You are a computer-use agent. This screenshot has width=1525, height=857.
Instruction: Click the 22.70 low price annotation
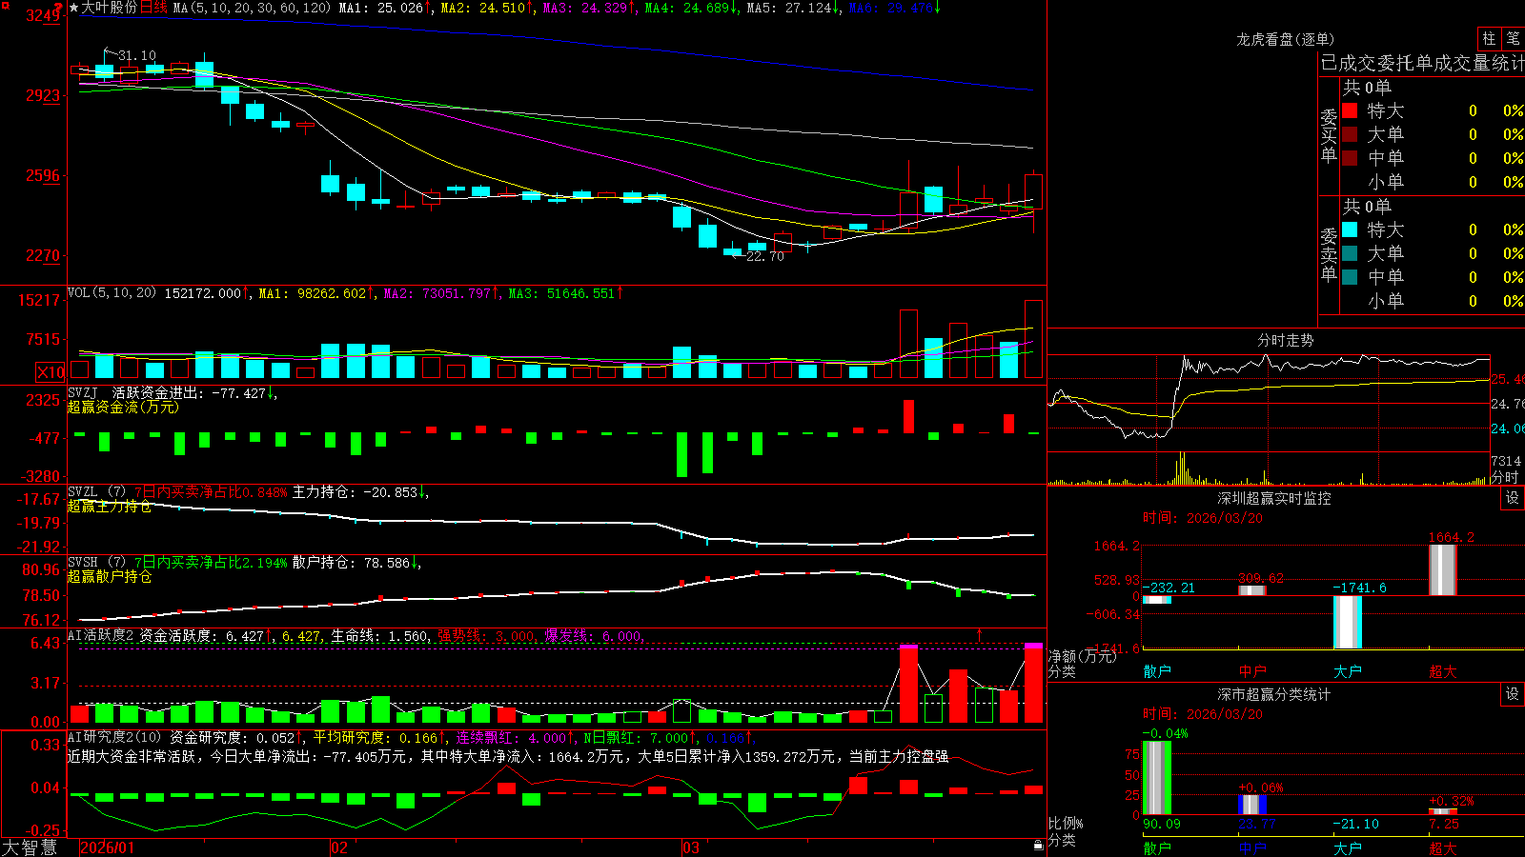(x=764, y=257)
